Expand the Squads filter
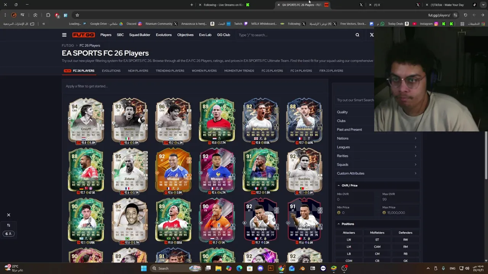This screenshot has height=274, width=488. point(377,164)
